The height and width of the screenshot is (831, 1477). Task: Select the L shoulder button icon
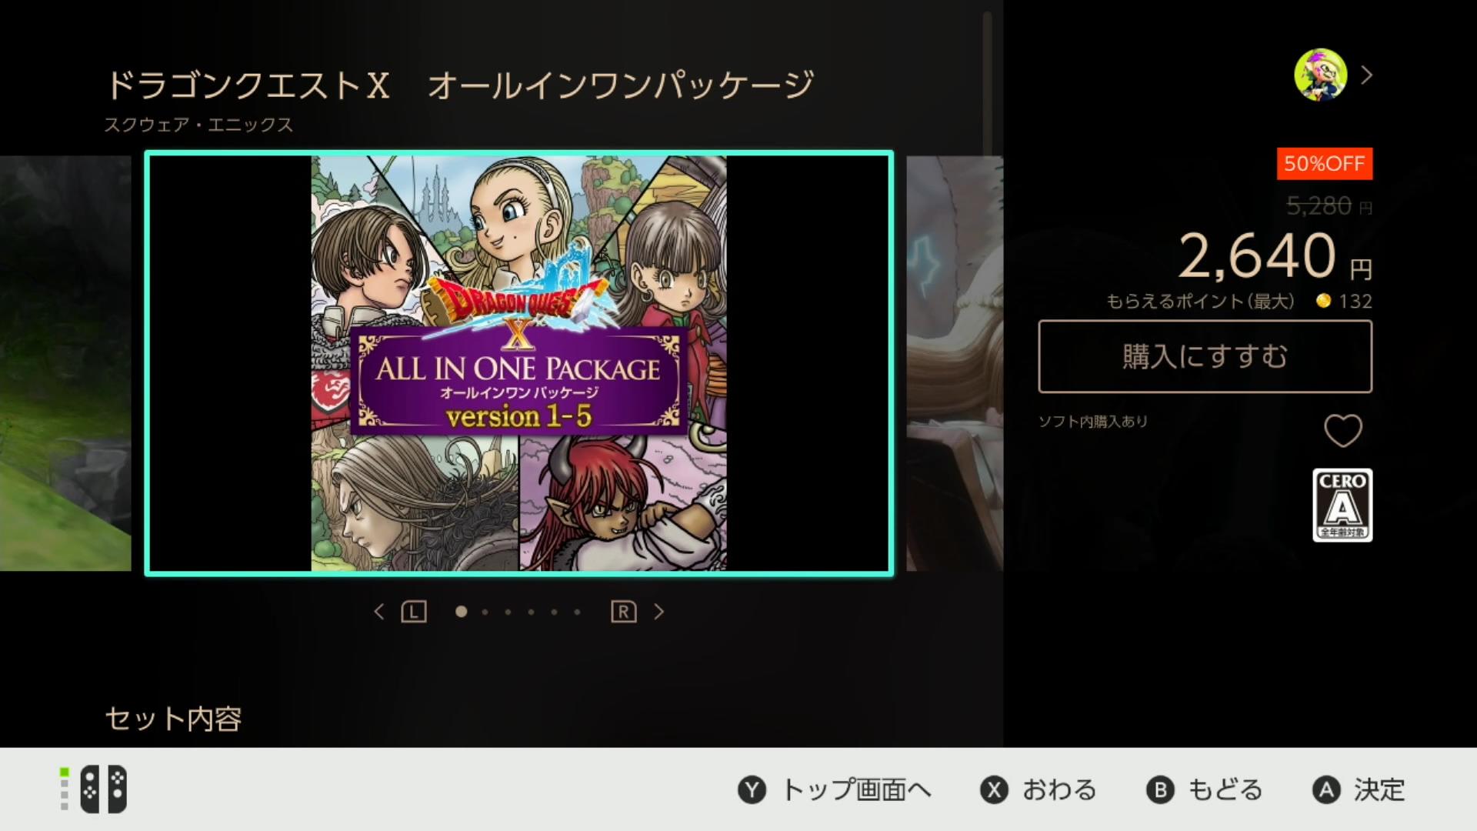pyautogui.click(x=414, y=612)
